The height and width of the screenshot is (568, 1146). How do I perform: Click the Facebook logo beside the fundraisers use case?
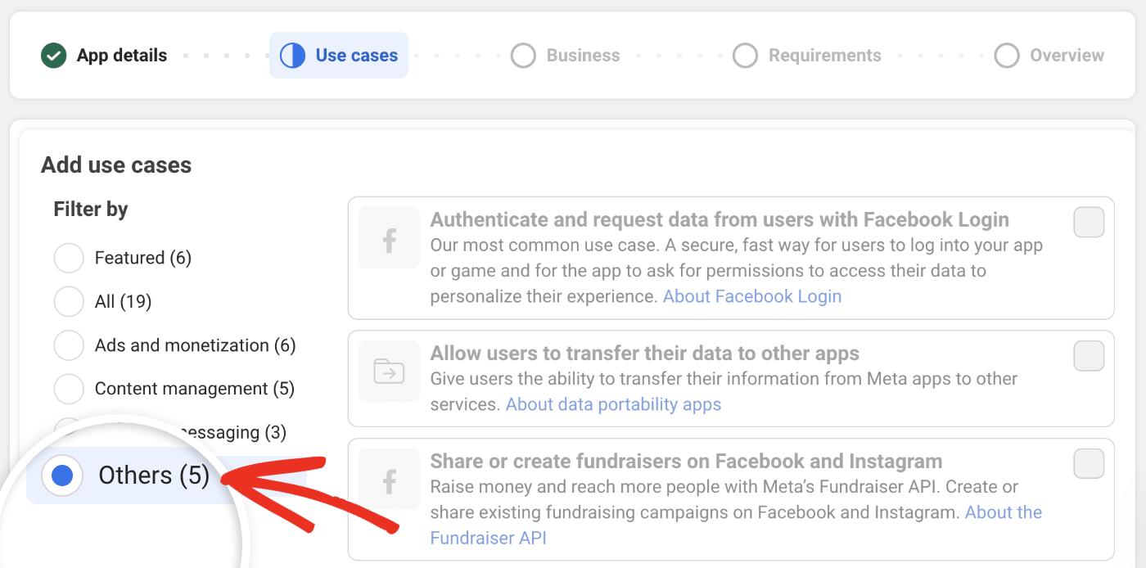click(x=389, y=482)
